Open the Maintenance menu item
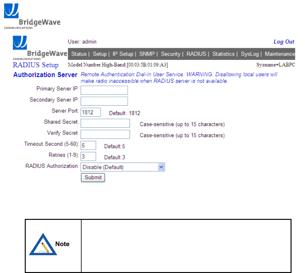 [280, 54]
